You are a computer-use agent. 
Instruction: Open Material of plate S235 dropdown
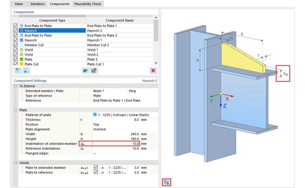click(x=125, y=115)
